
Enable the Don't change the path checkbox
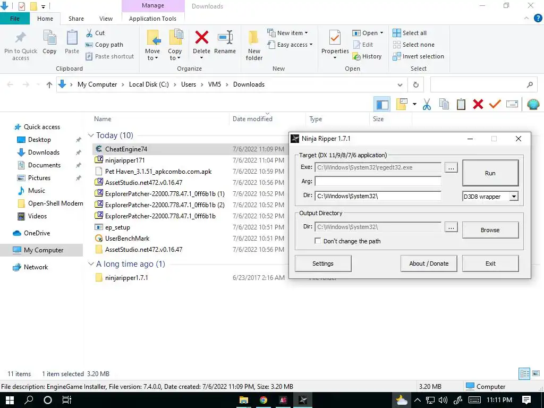(318, 241)
